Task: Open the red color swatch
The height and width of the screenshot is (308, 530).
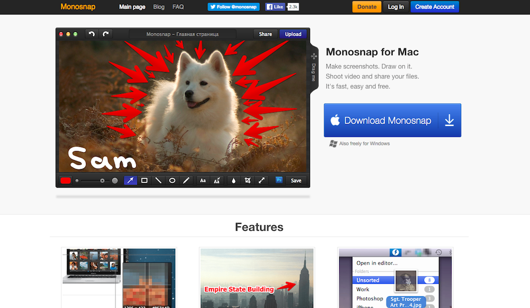Action: [66, 180]
